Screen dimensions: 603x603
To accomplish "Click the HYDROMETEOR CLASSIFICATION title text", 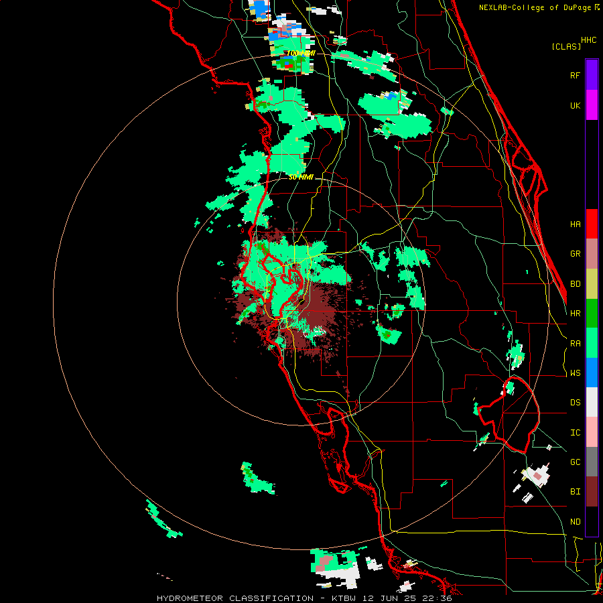I will tap(235, 598).
